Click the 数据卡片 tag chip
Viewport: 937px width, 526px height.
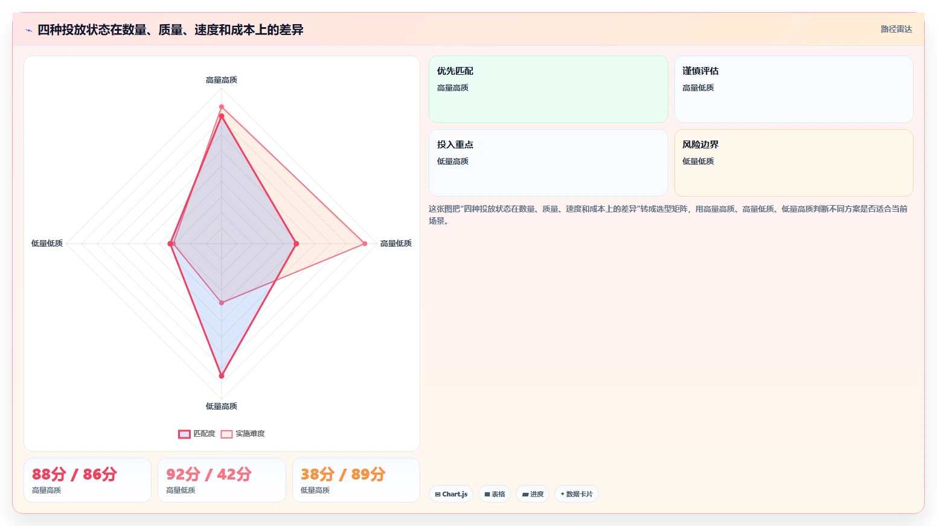(577, 494)
